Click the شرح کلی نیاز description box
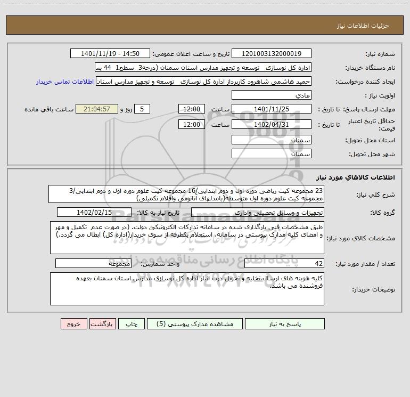Screen dimensions: 410x397 (186, 194)
